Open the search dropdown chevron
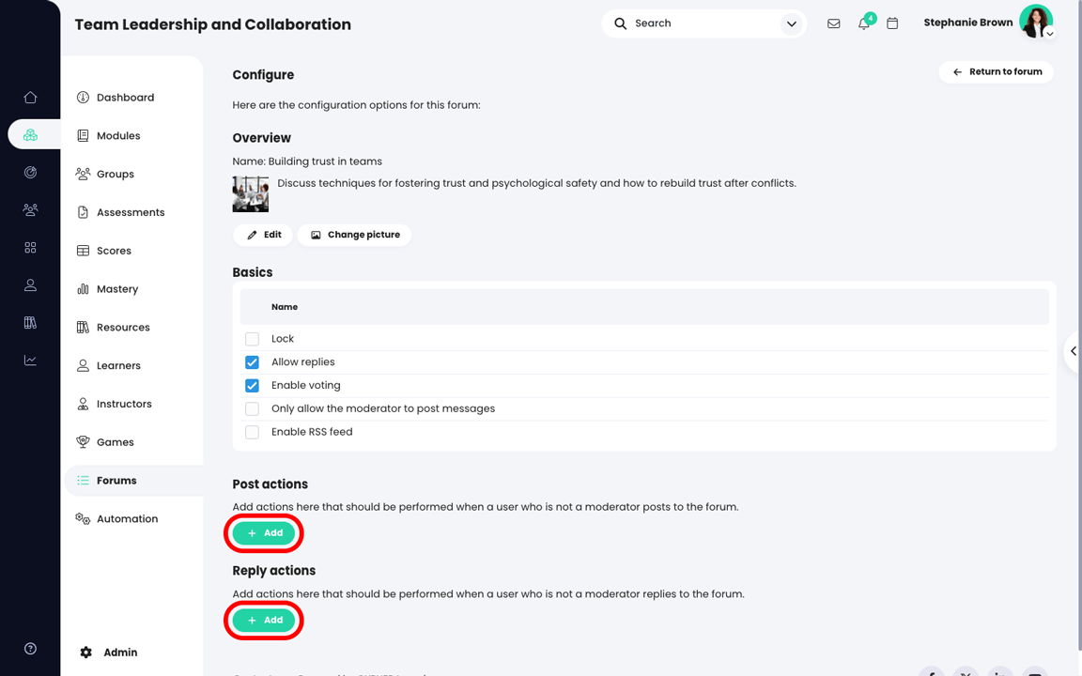 (791, 23)
